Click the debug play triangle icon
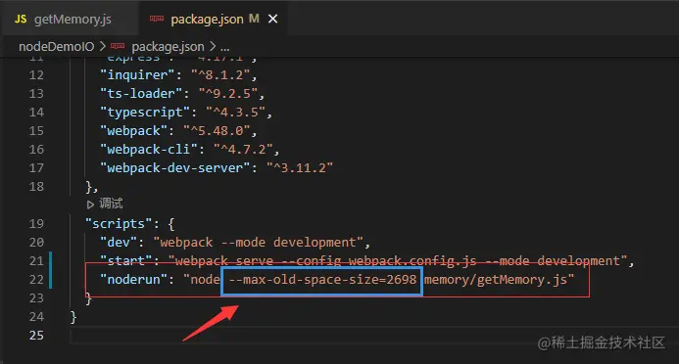Viewport: 679px width, 364px height. tap(90, 205)
